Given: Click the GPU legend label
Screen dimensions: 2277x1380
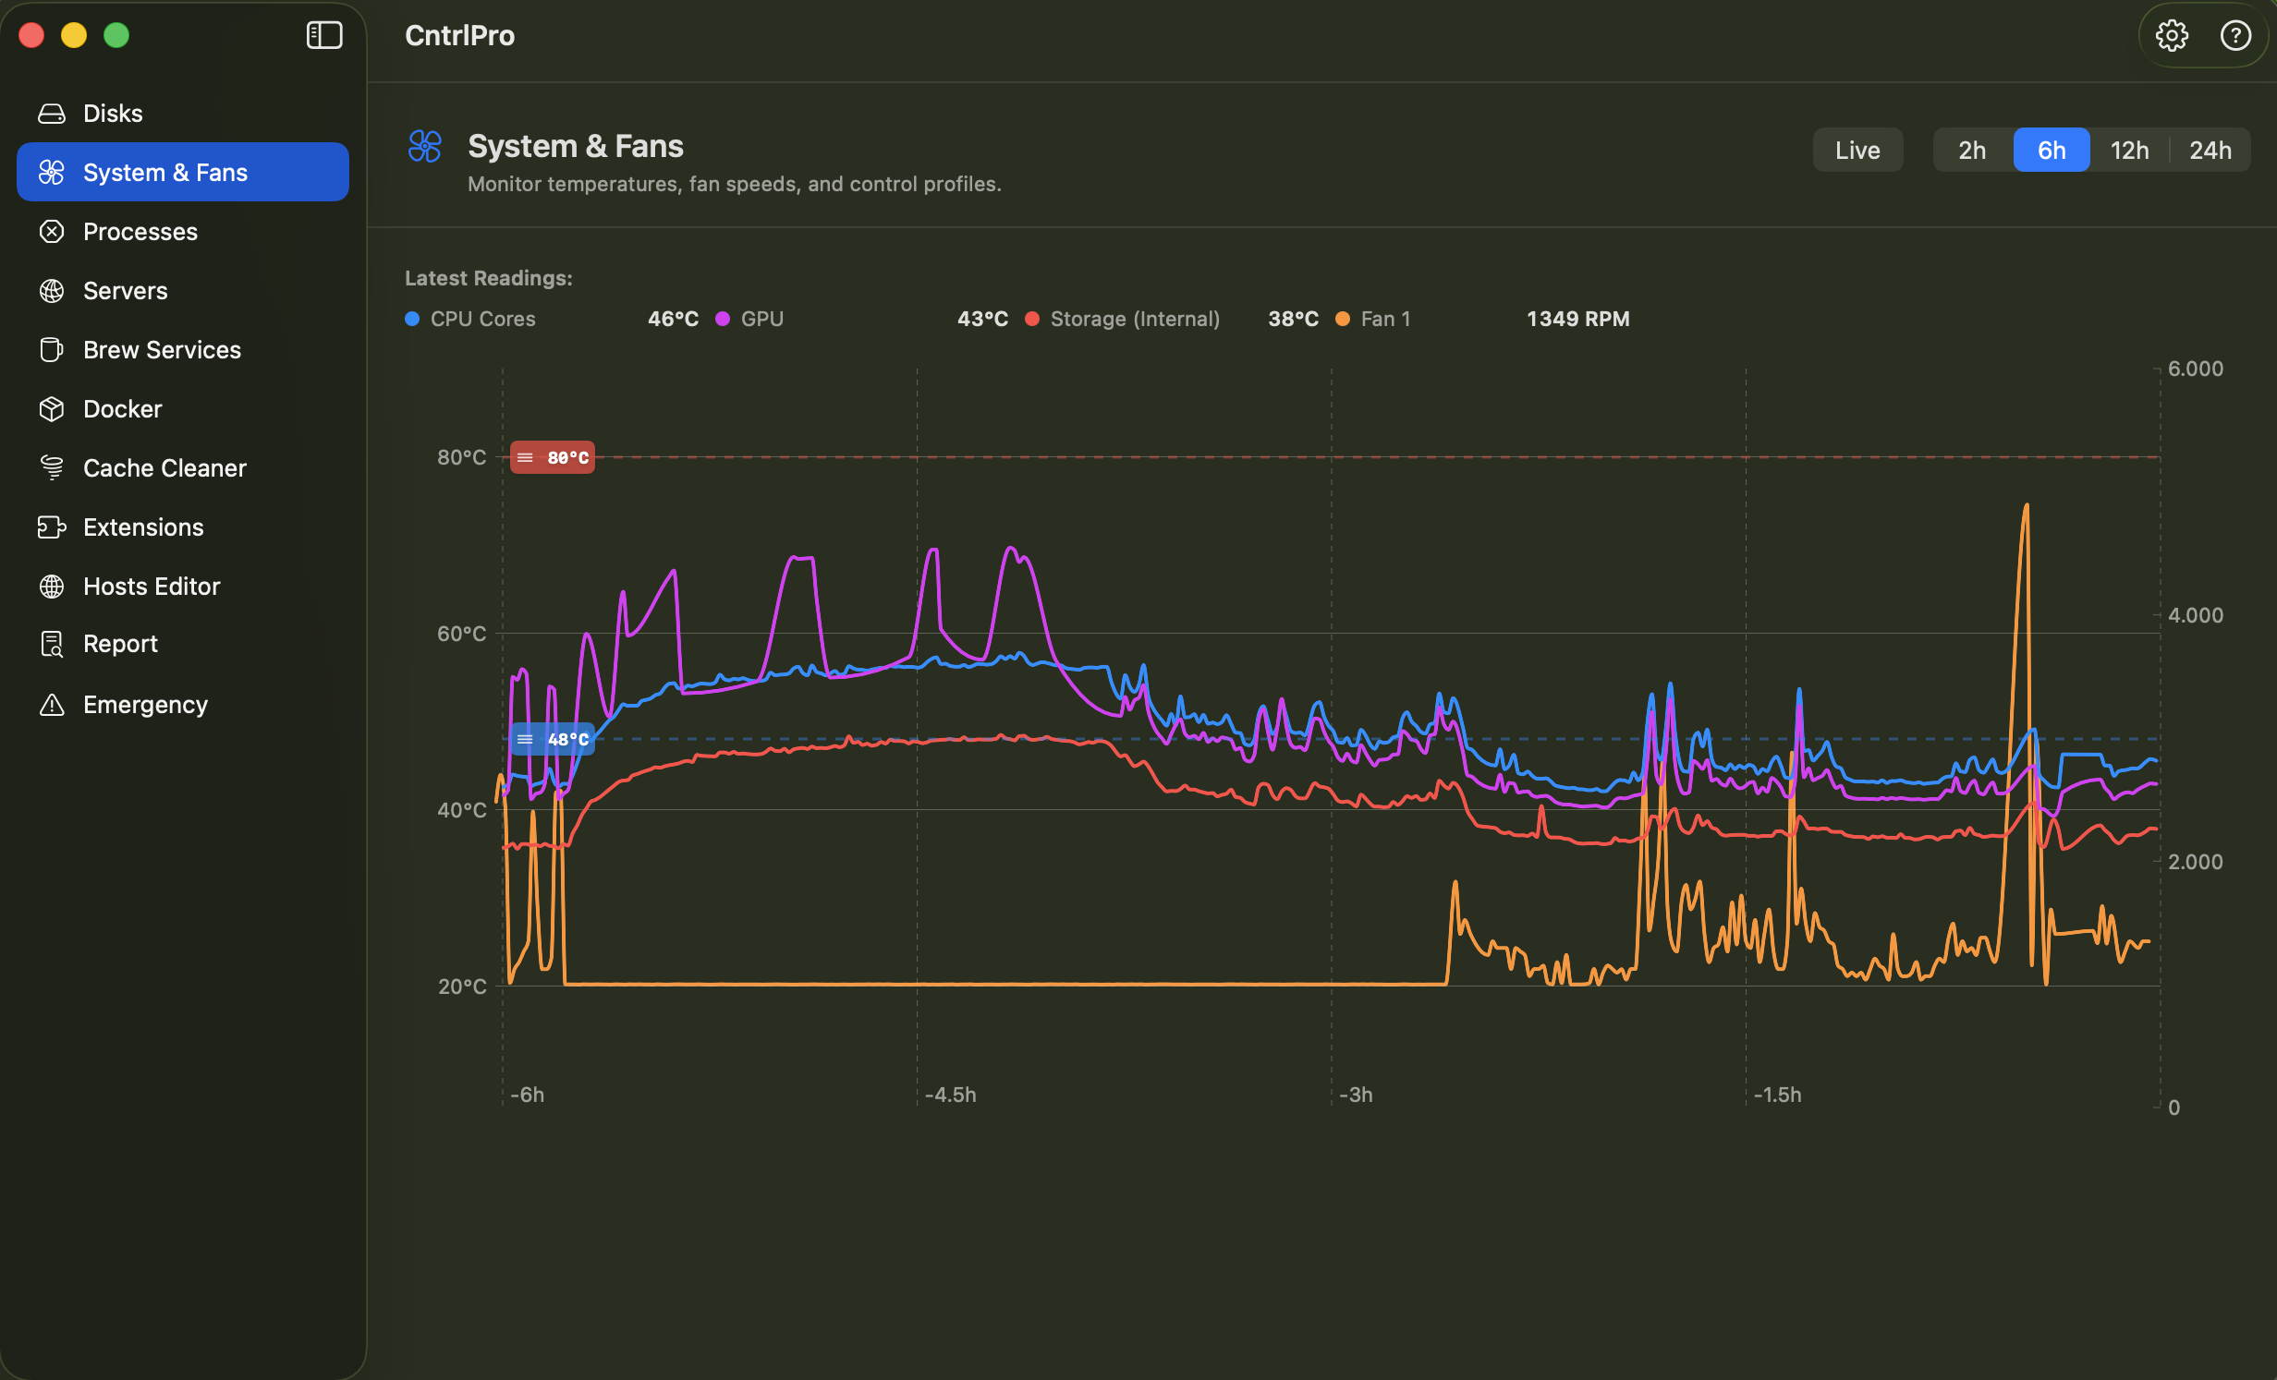Looking at the screenshot, I should [x=762, y=319].
